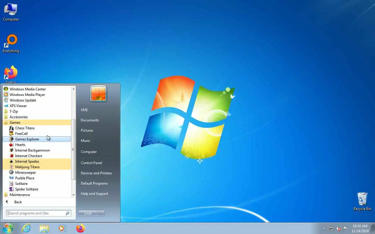
Task: Open Firefox desktop shortcut
Action: 11,75
